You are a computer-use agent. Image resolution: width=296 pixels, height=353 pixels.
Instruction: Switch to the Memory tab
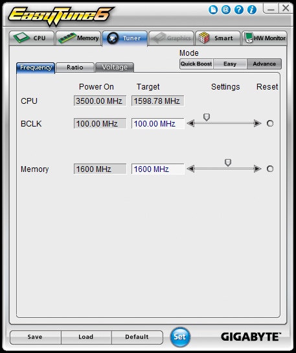coord(78,38)
